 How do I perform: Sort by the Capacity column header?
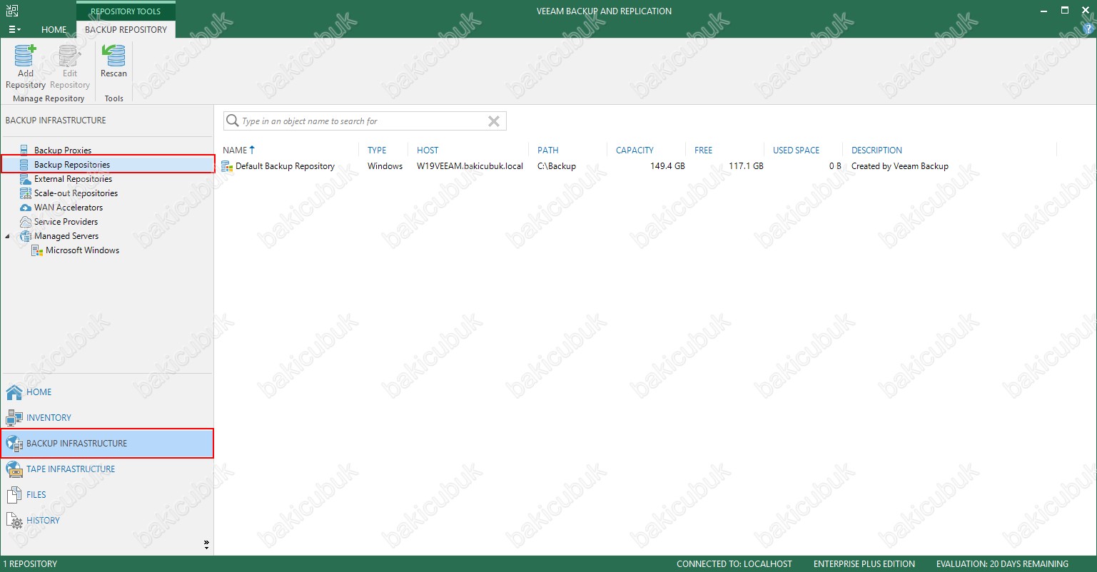(635, 150)
